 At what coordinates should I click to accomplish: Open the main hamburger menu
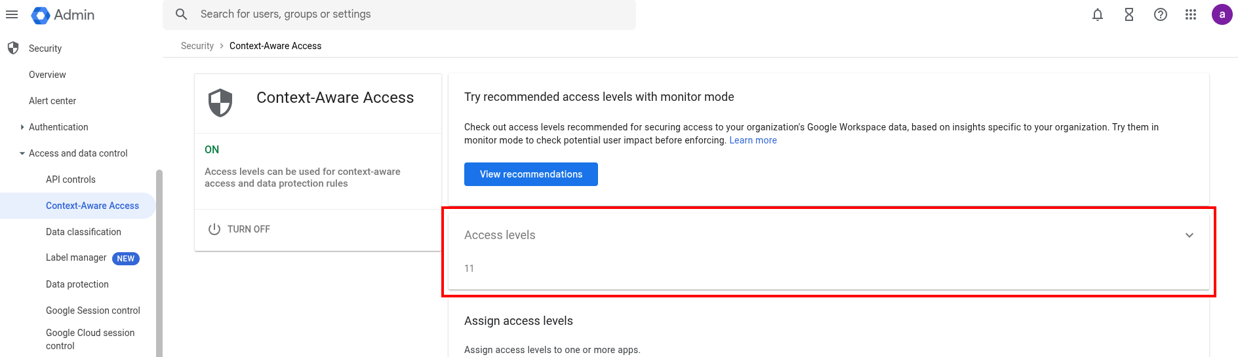point(12,14)
